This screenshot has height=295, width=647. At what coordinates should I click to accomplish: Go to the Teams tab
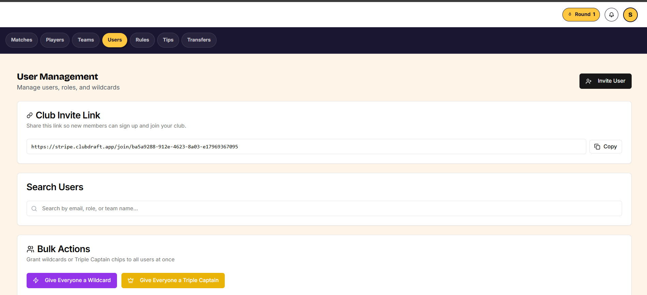[x=86, y=40]
